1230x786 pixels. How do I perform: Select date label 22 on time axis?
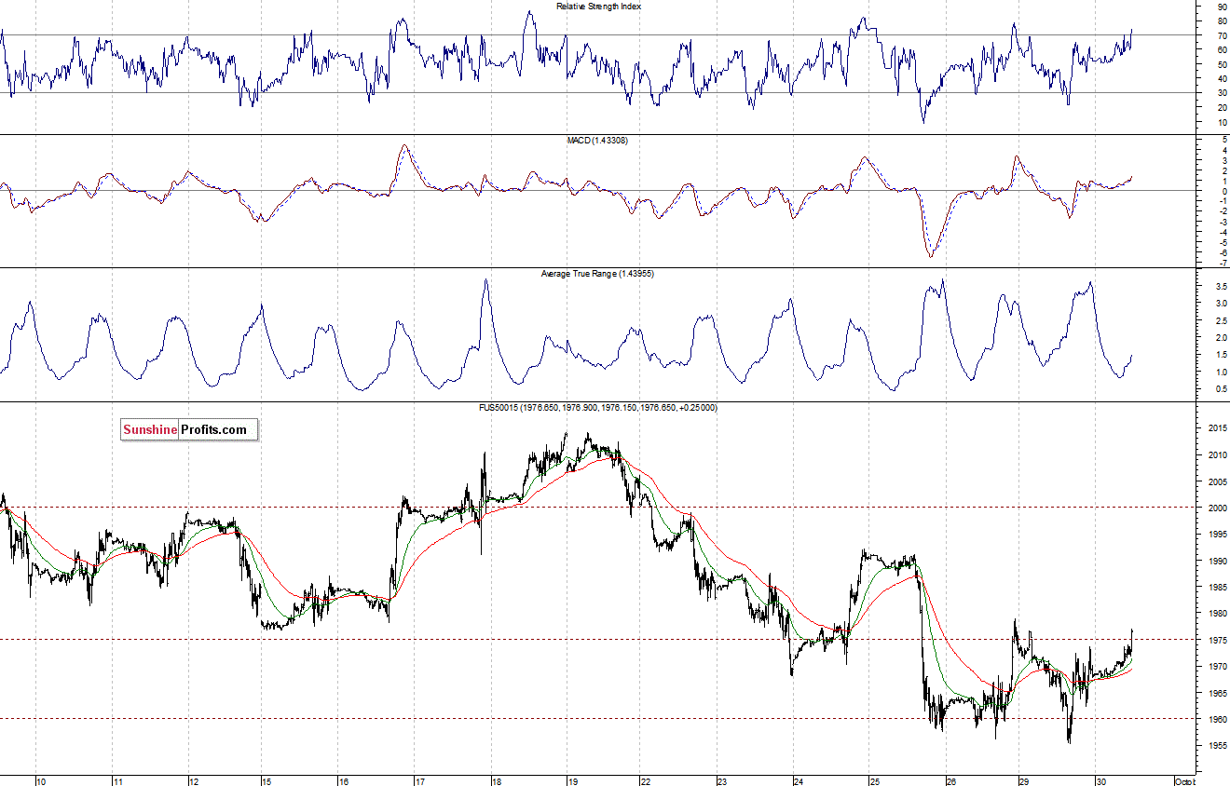click(645, 780)
